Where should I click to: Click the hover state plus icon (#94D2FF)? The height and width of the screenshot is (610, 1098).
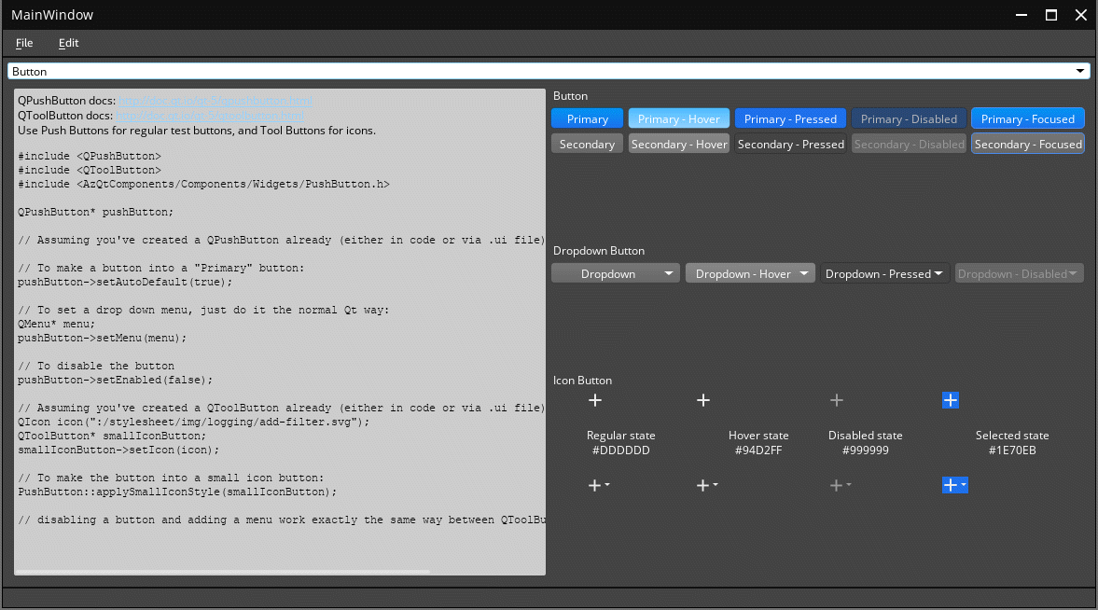(703, 400)
